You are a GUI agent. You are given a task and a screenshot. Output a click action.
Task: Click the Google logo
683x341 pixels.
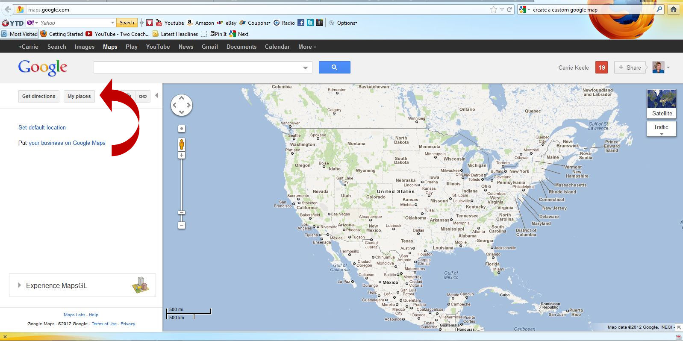(x=42, y=68)
